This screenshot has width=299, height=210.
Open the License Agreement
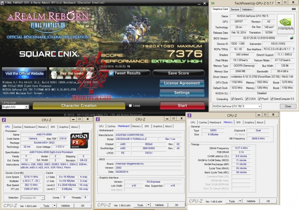tap(182, 83)
